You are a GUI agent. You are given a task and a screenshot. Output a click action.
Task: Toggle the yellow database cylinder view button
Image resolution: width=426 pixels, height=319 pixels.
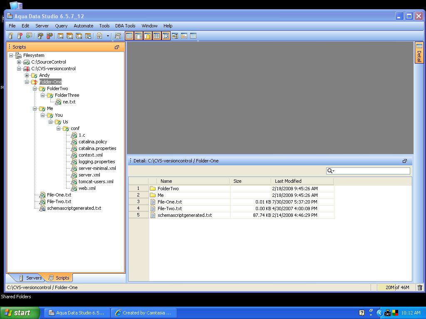[x=148, y=36]
